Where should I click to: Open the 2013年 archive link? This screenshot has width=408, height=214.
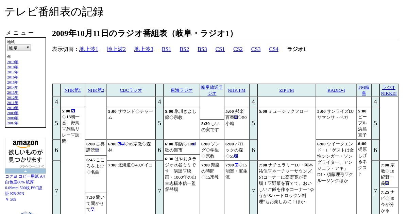pos(13,92)
